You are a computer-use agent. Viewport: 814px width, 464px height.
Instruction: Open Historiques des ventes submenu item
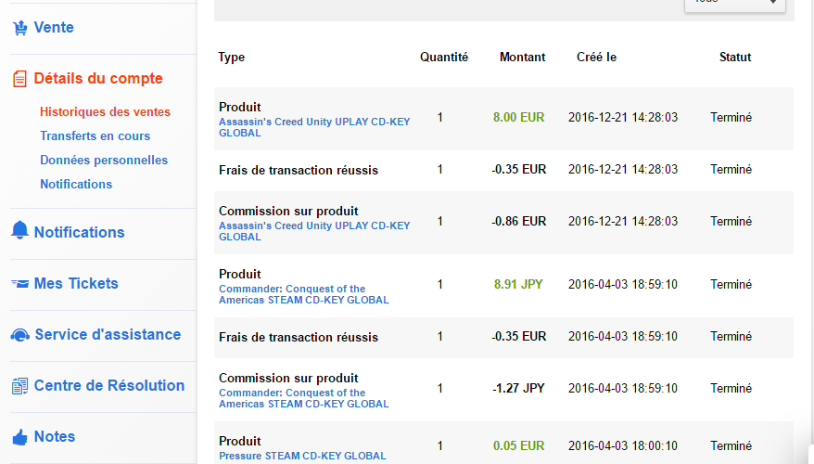pos(105,111)
